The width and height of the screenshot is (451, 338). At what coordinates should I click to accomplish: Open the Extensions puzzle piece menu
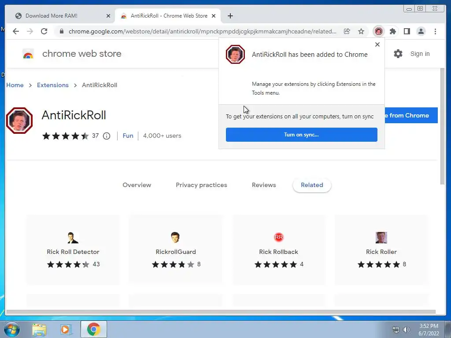point(393,31)
